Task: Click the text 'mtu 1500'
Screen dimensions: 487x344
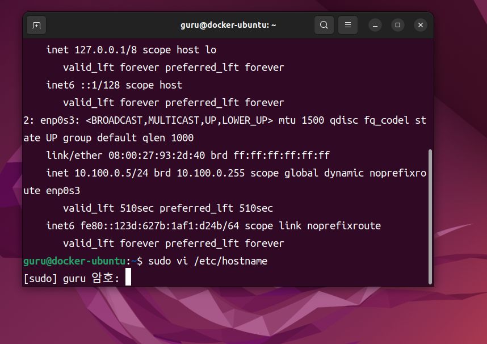Action: click(x=301, y=120)
